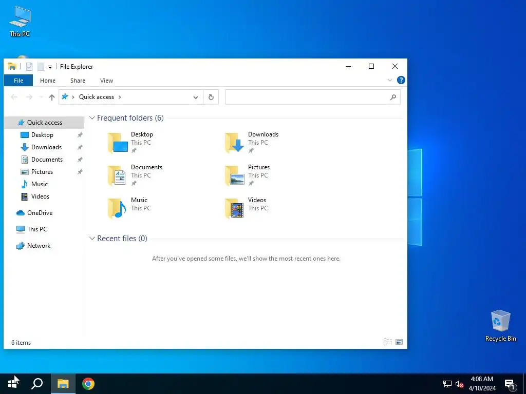Switch to large icons view layout

pos(399,342)
